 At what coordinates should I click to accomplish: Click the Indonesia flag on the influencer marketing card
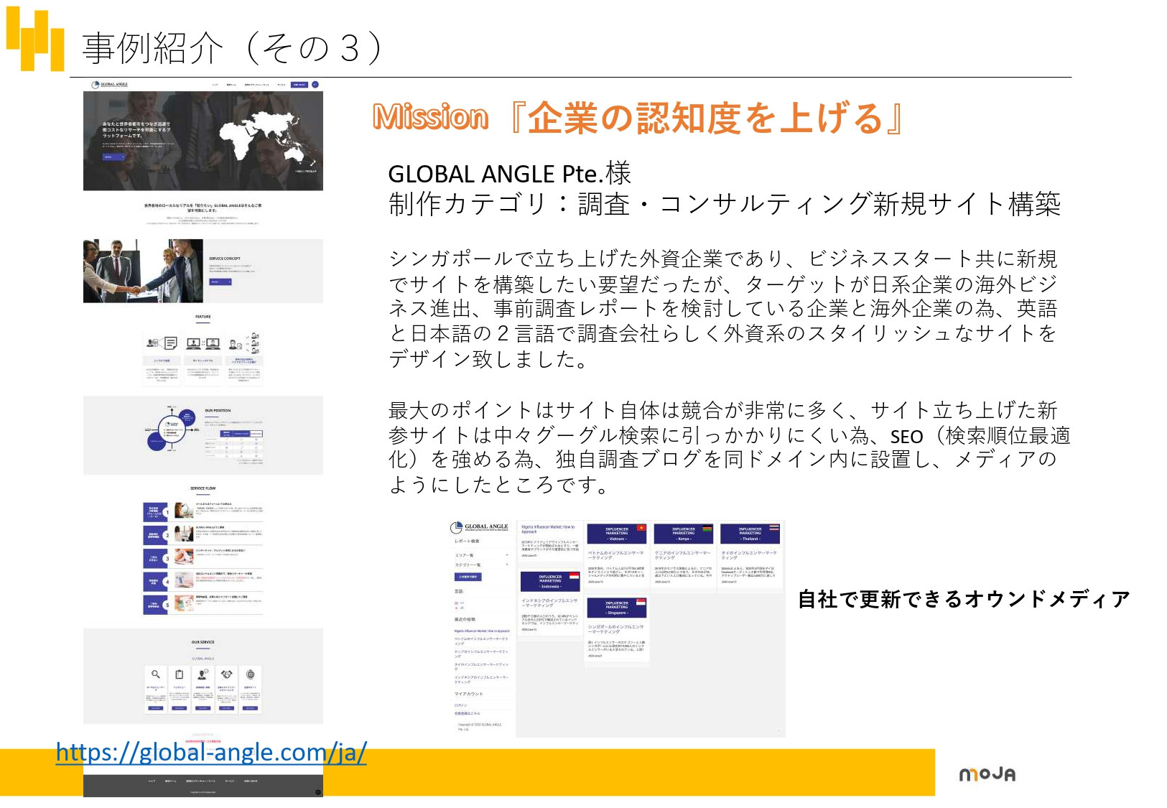[574, 576]
